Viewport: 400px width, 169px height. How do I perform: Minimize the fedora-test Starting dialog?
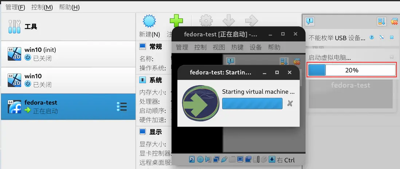[264, 72]
